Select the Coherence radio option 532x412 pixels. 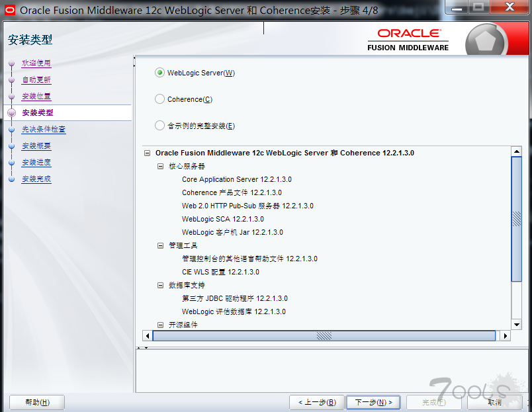159,99
